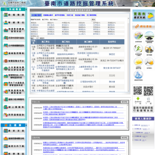Image resolution: width=155 pixels, height=155 pixels.
Task: Open the yellow hard hat link icon
Action: pyautogui.click(x=138, y=62)
